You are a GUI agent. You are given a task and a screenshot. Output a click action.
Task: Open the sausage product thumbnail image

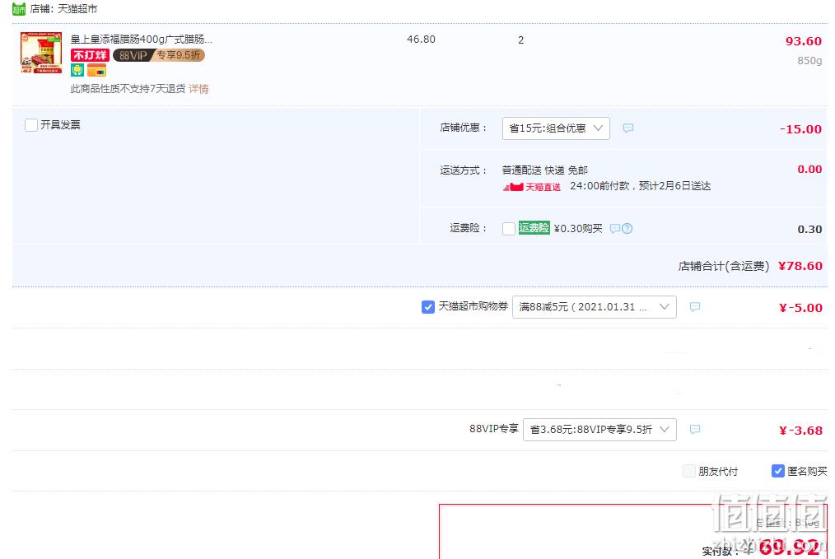point(41,53)
